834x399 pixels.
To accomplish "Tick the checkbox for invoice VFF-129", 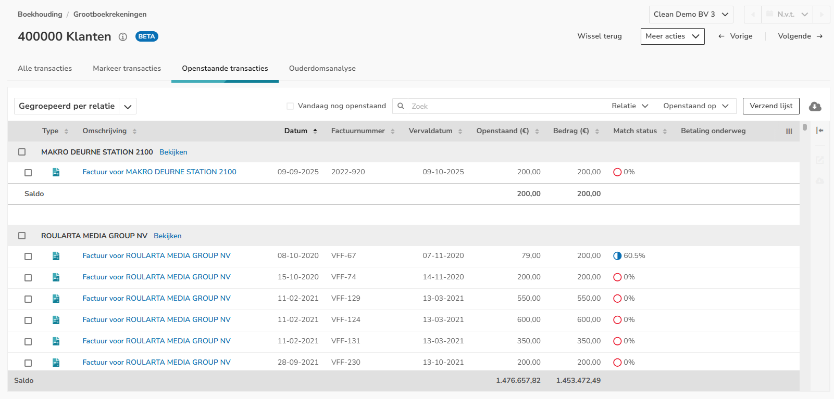I will click(28, 299).
